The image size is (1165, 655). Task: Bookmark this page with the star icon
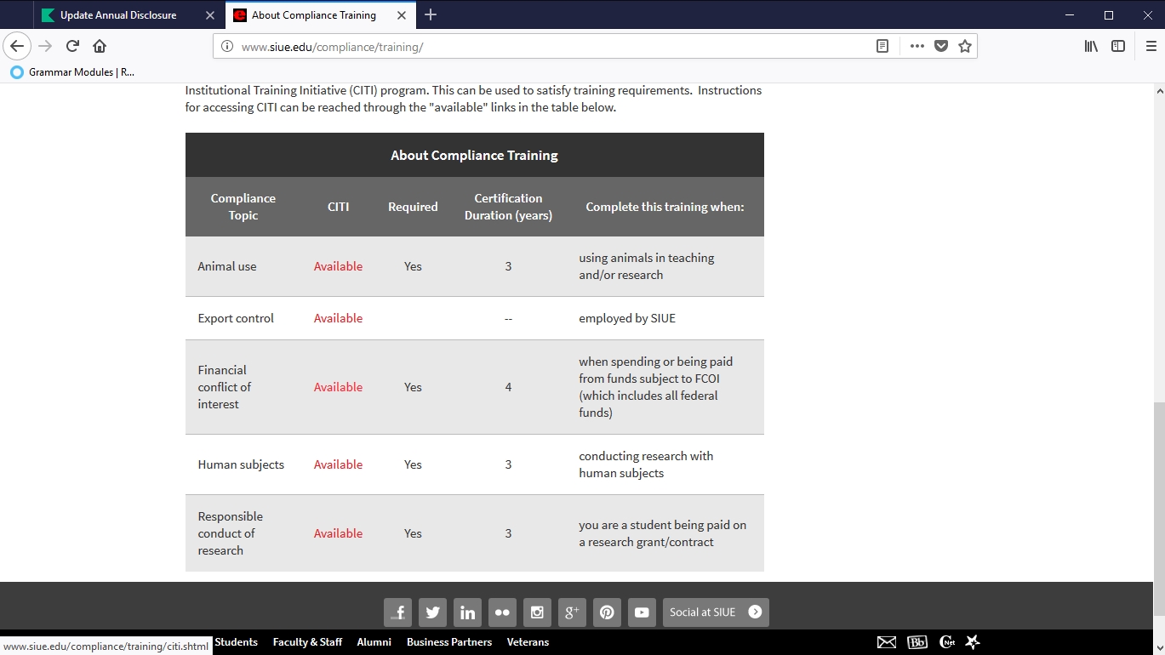[x=964, y=47]
